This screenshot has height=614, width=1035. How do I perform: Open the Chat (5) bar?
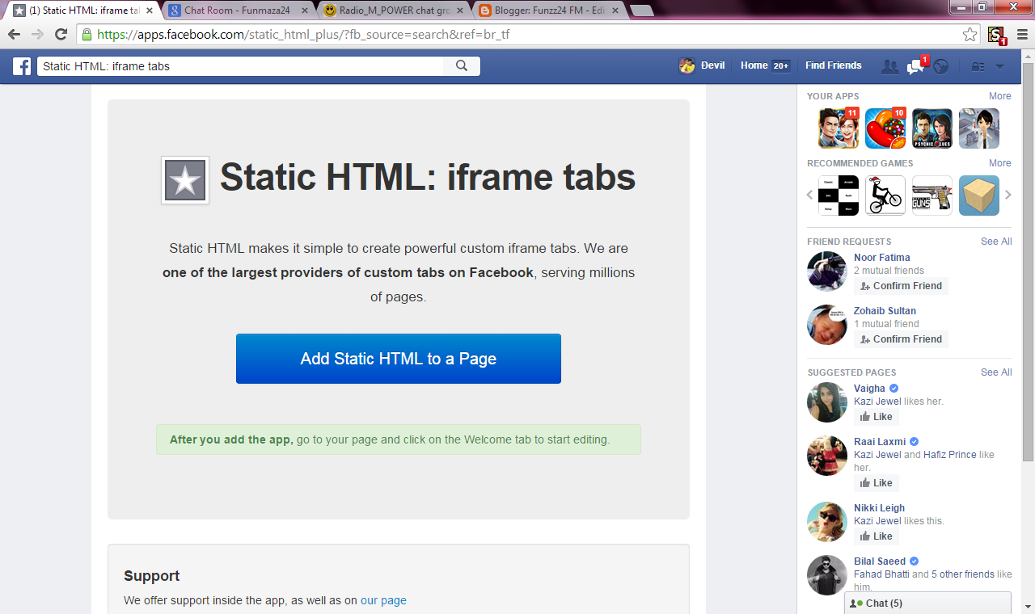927,603
